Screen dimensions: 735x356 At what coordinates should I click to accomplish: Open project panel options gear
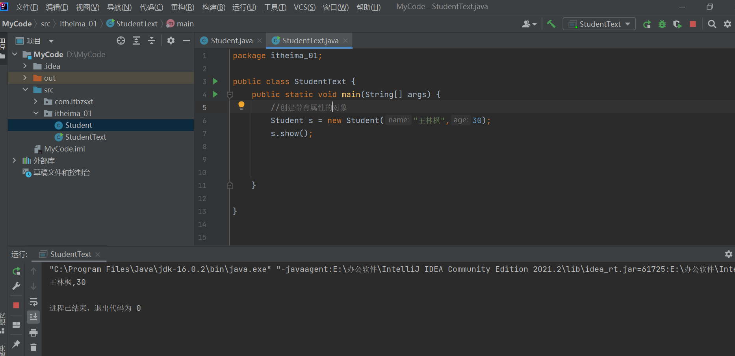pyautogui.click(x=171, y=41)
